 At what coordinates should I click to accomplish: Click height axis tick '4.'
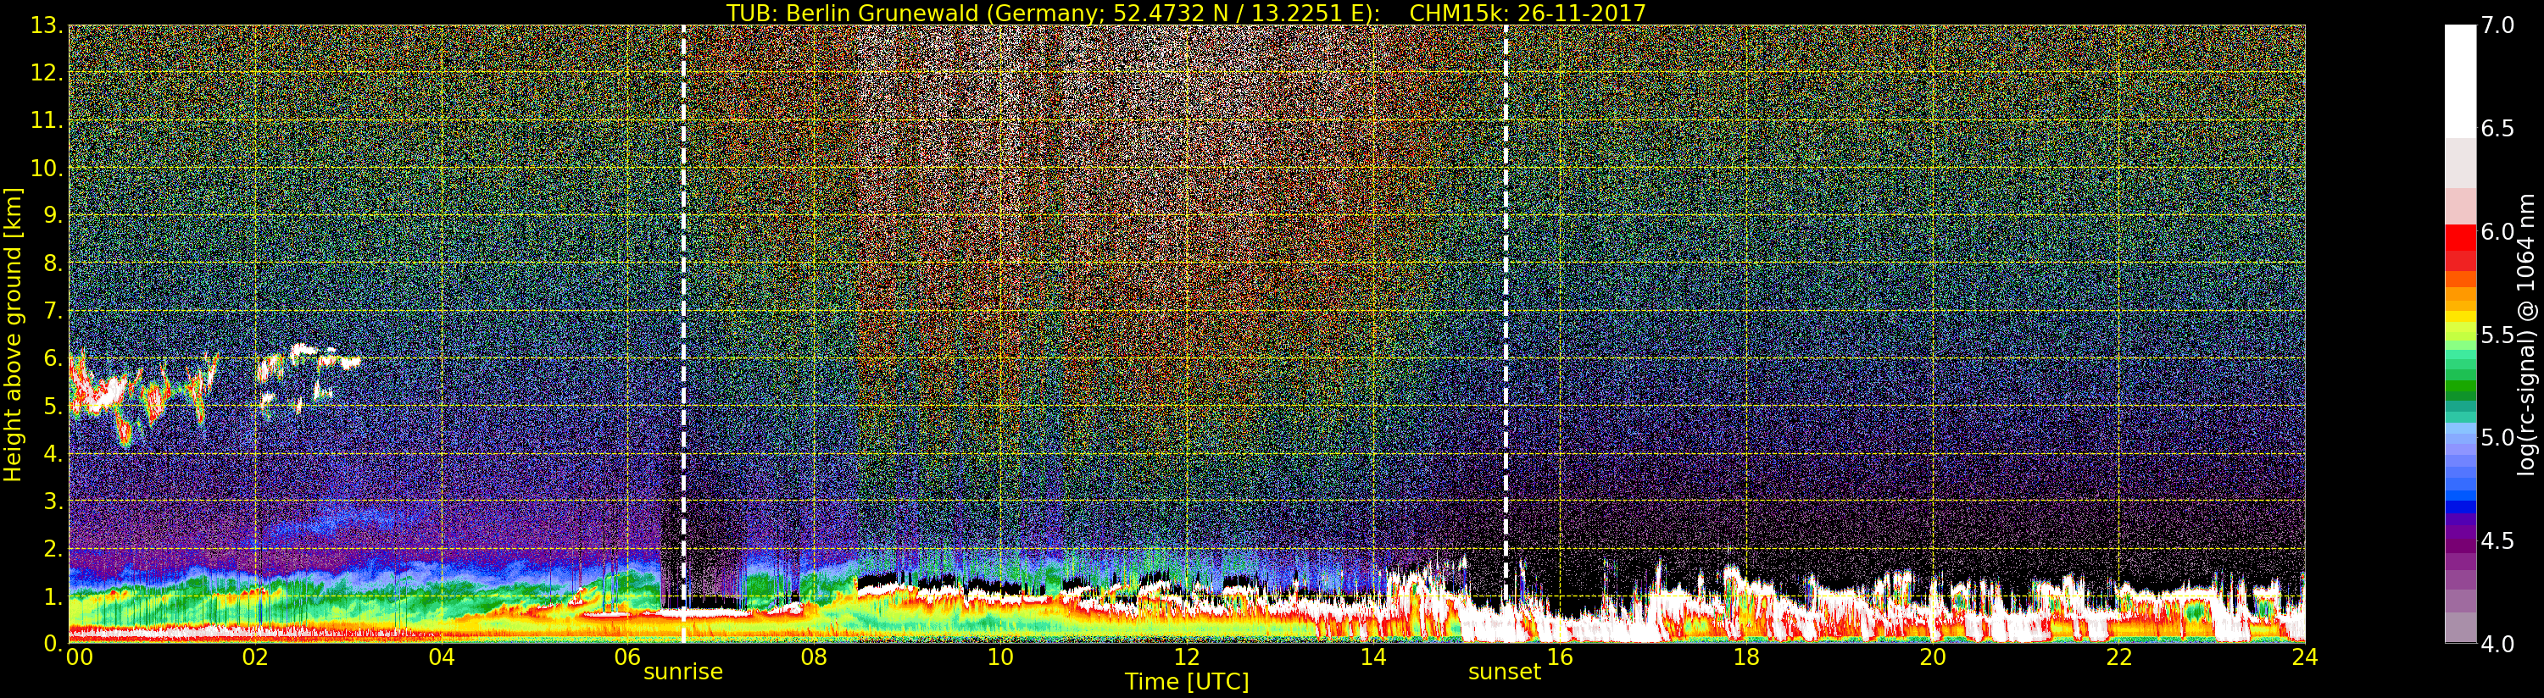click(53, 453)
